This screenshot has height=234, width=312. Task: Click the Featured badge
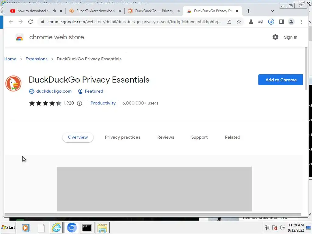(90, 91)
